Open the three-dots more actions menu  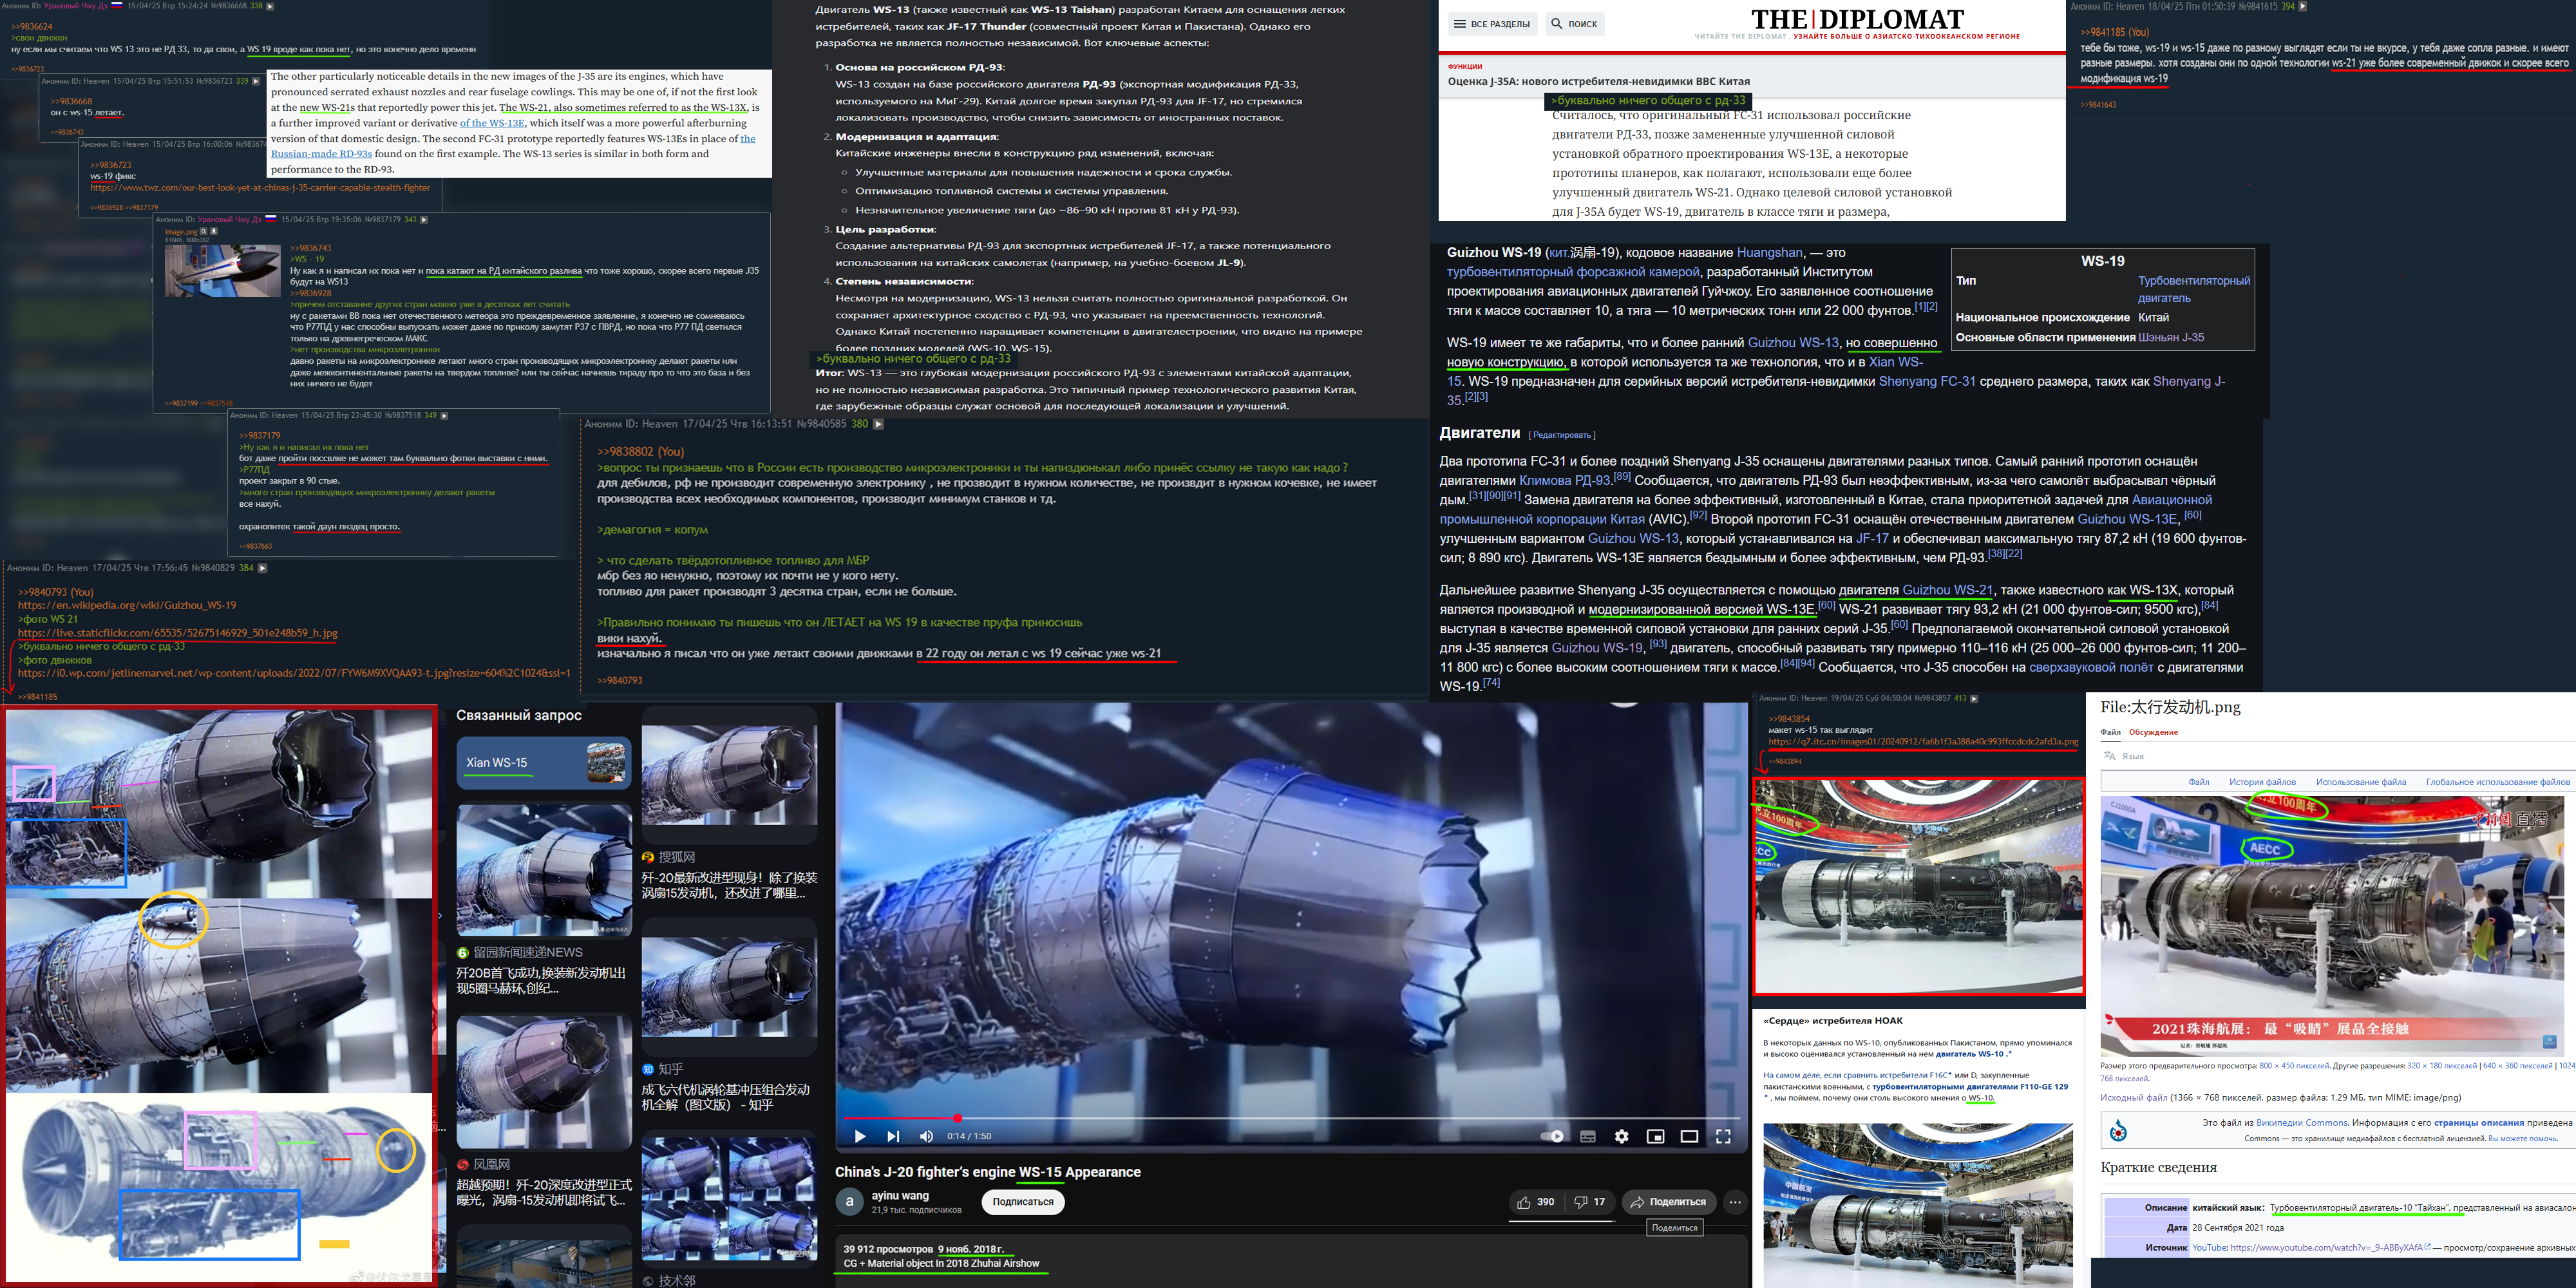[x=1735, y=1202]
